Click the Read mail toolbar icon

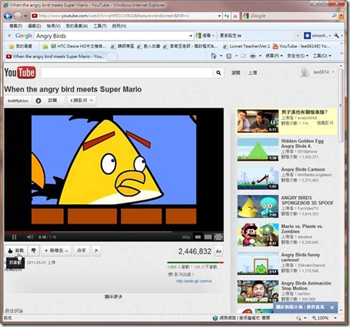point(243,56)
